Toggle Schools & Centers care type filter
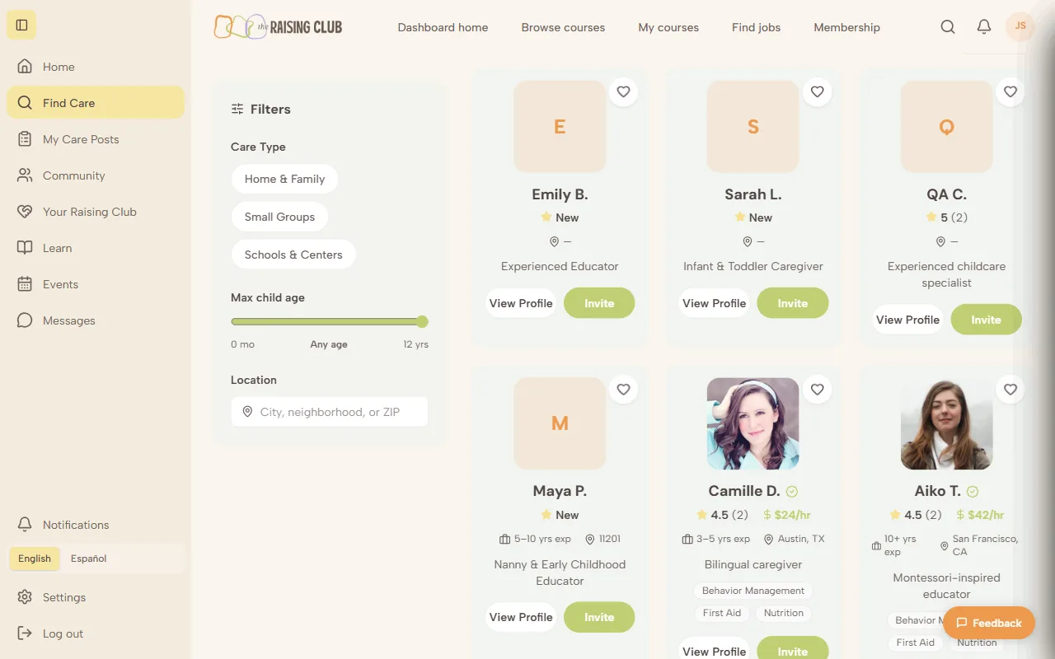1055x659 pixels. [293, 255]
